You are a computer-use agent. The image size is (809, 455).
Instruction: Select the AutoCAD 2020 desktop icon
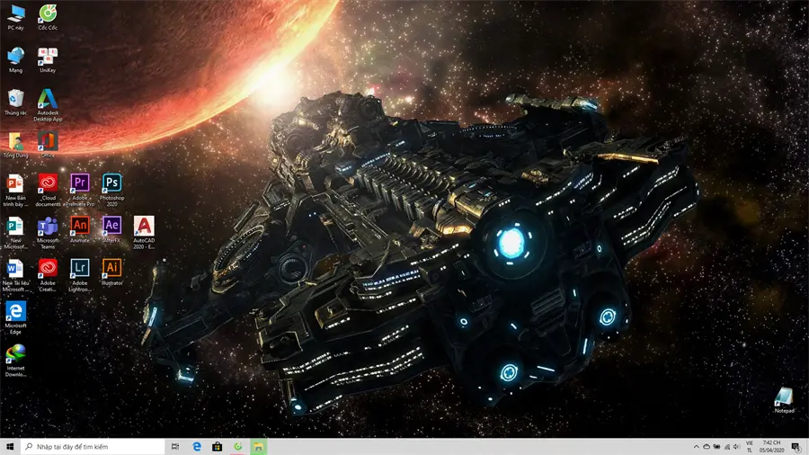click(144, 232)
